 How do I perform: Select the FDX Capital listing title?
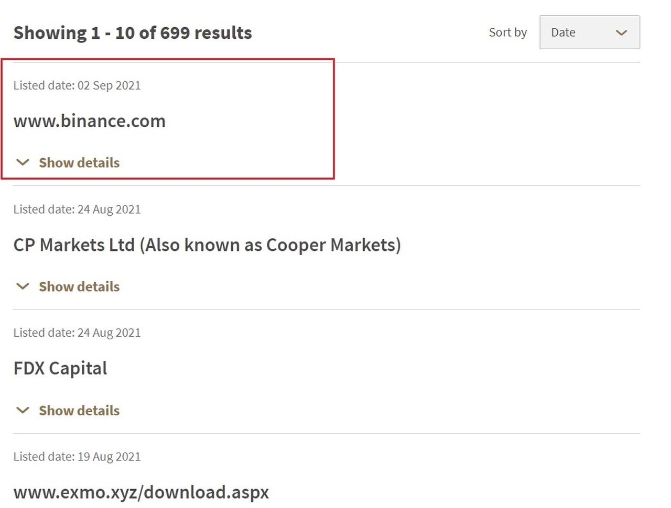(60, 369)
